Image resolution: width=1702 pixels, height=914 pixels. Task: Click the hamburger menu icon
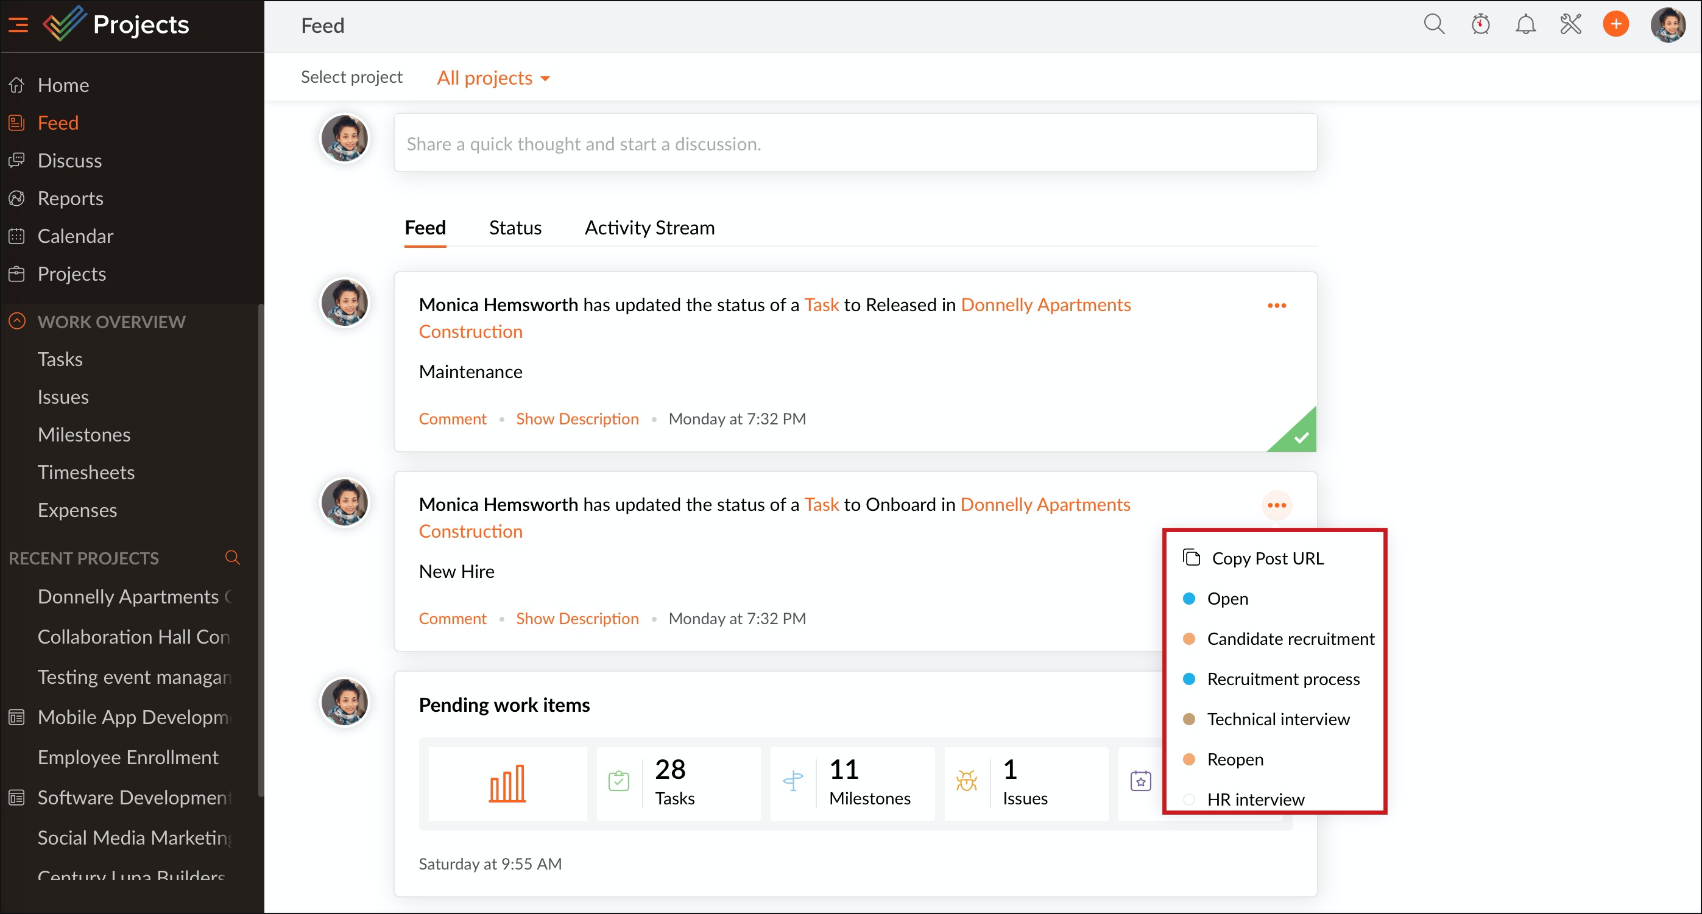tap(18, 25)
